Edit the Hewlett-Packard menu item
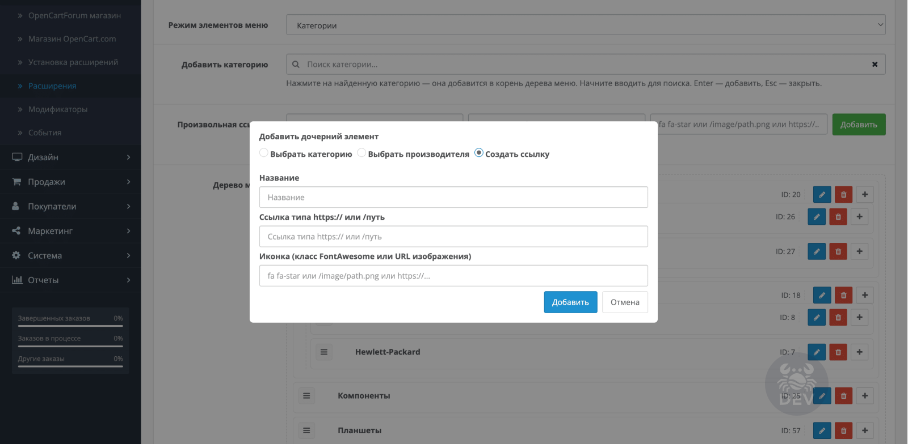 click(x=817, y=352)
